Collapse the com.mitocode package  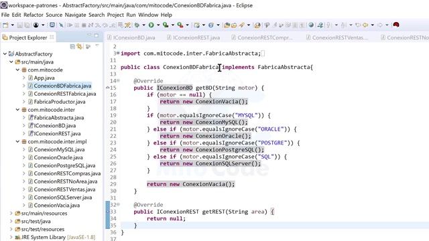click(17, 70)
